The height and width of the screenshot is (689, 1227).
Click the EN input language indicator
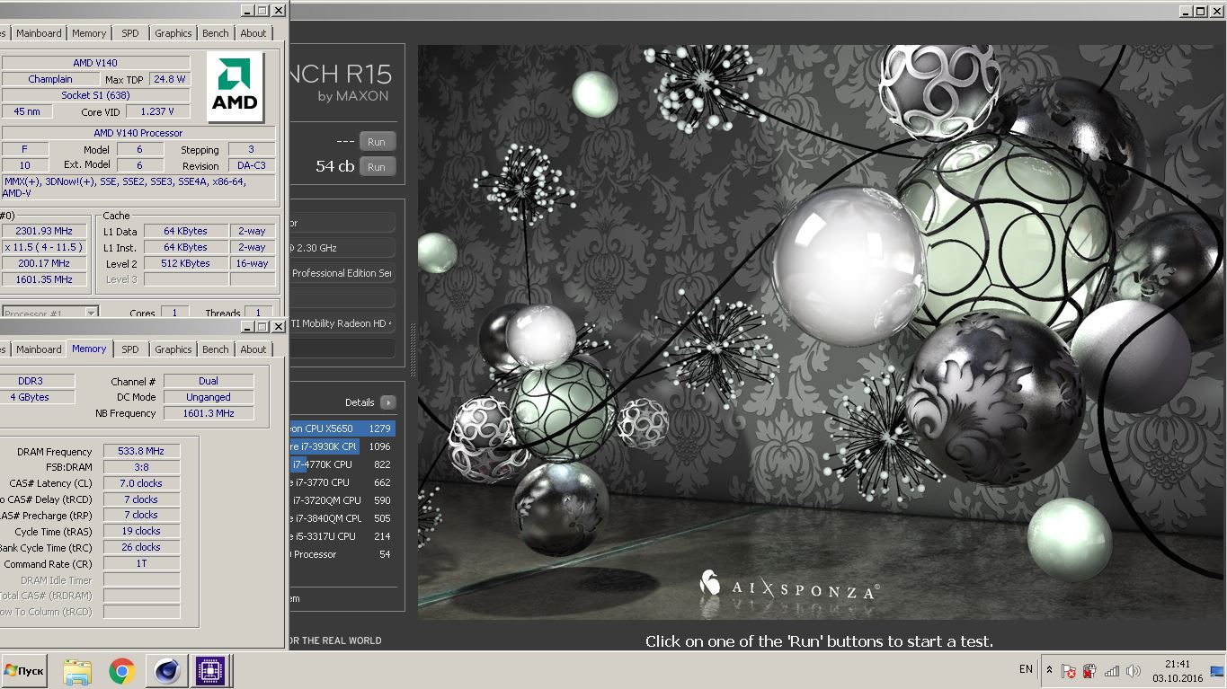1026,669
